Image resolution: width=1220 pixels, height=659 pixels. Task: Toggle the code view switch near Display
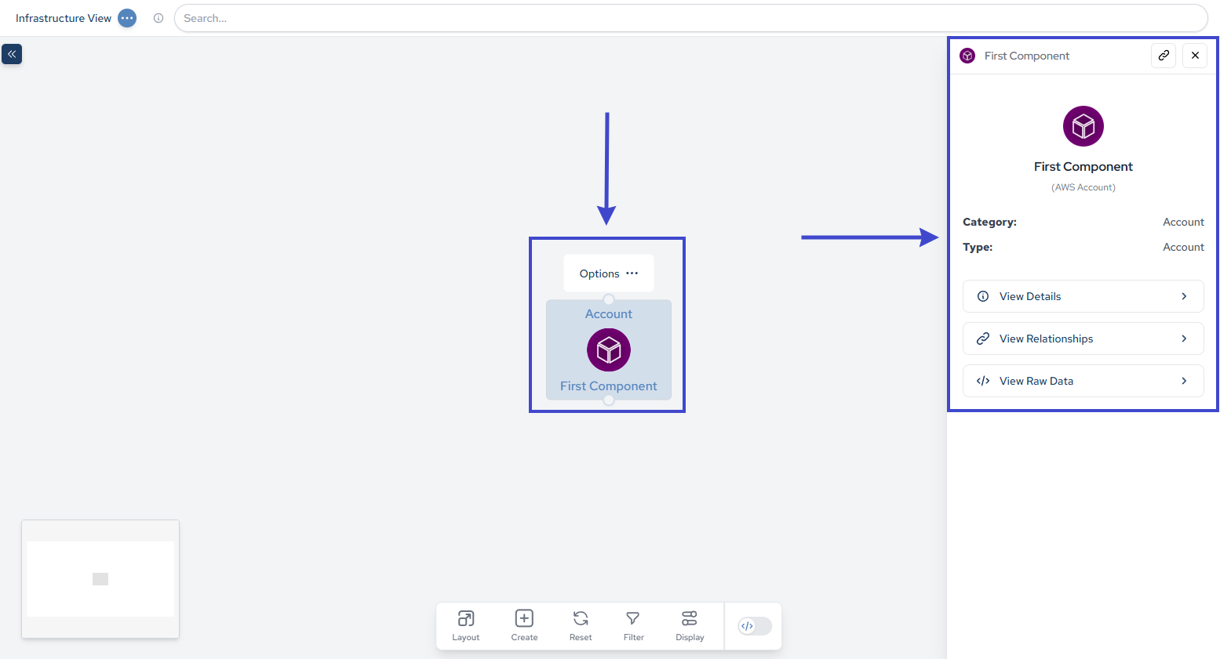(752, 626)
